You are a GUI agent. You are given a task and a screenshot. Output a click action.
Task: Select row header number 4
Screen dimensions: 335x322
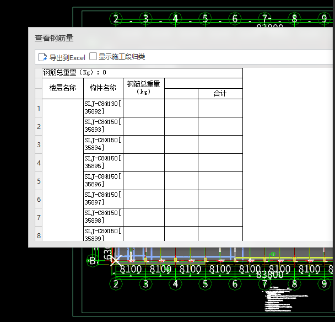point(39,163)
